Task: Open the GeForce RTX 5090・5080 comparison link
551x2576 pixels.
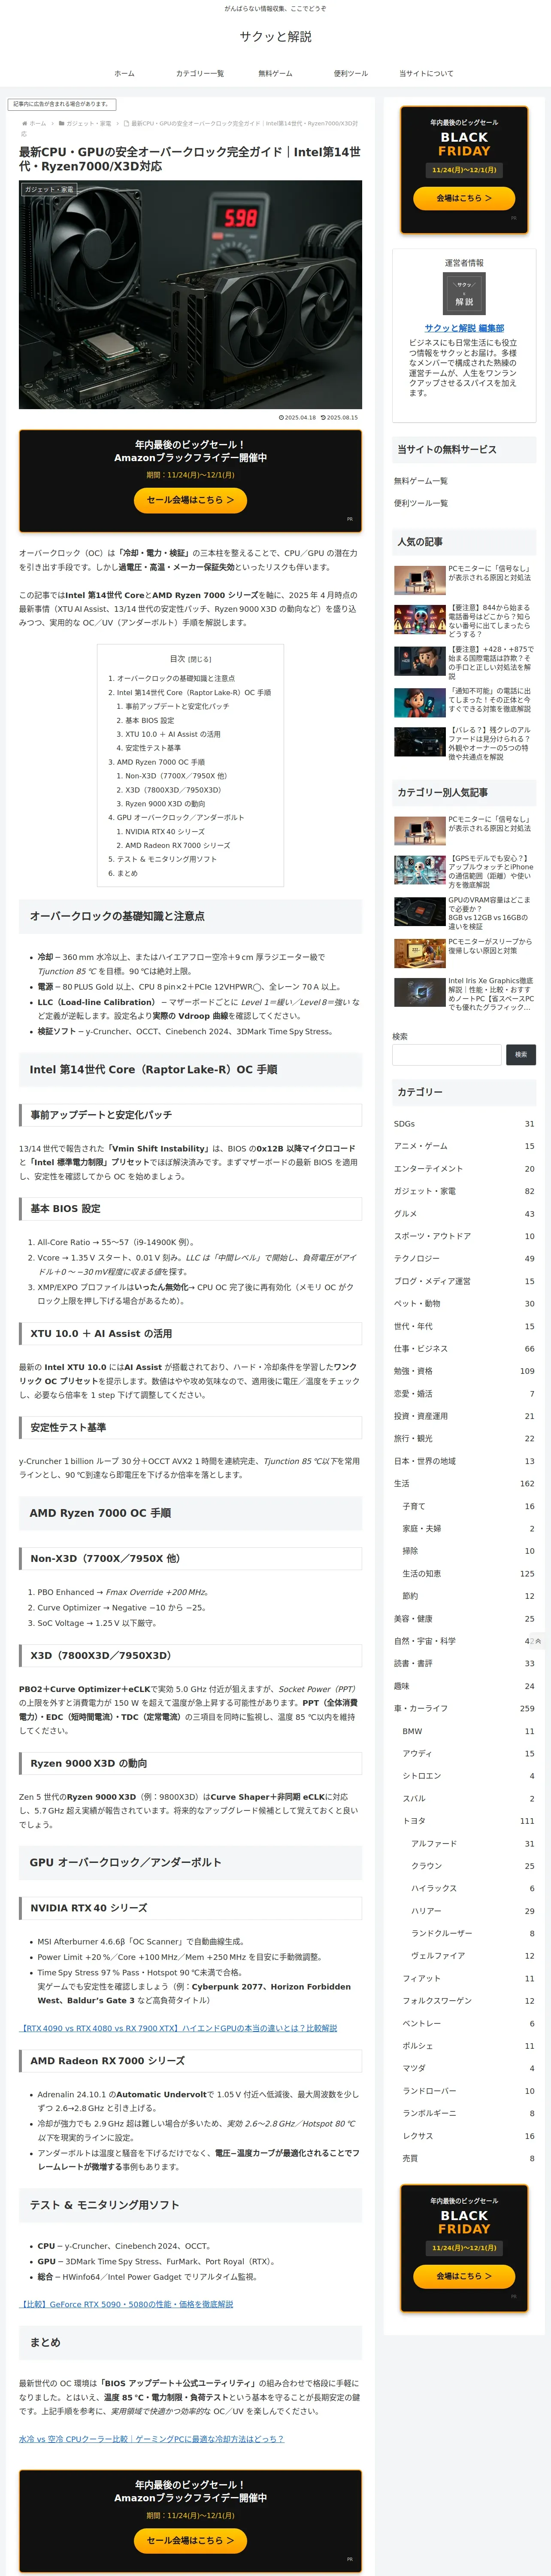Action: coord(126,2303)
